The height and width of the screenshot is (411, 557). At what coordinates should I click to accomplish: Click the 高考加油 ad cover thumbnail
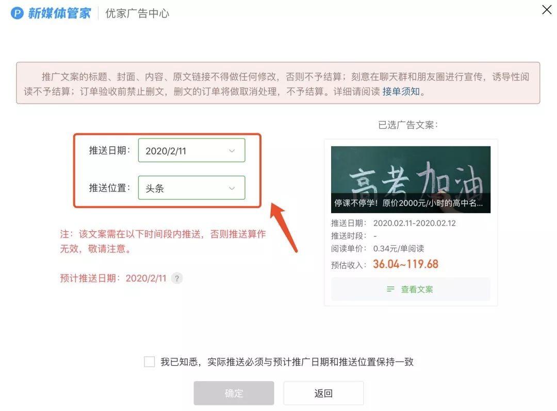point(411,175)
